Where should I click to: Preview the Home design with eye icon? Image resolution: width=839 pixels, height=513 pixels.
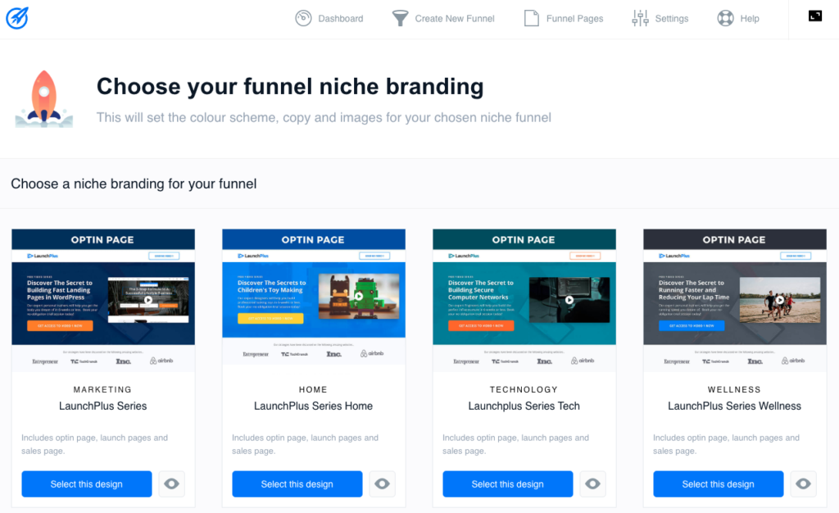coord(382,484)
